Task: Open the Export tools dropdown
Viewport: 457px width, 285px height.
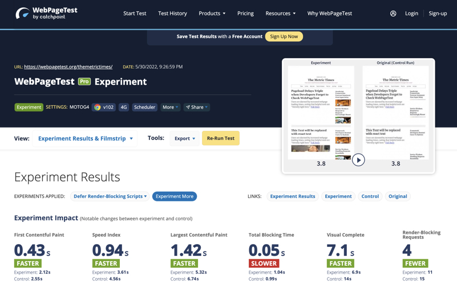Action: click(x=184, y=138)
